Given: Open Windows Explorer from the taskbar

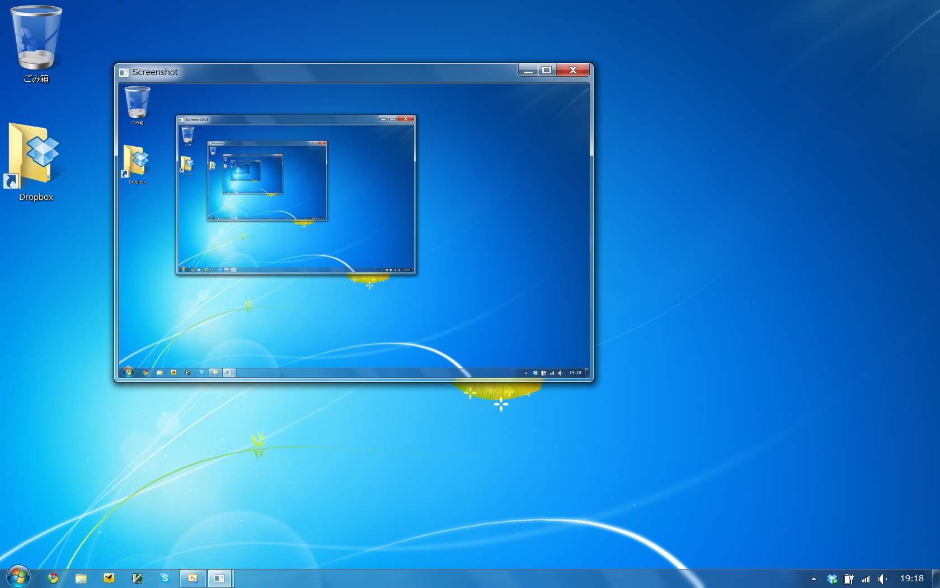Looking at the screenshot, I should pos(81,578).
